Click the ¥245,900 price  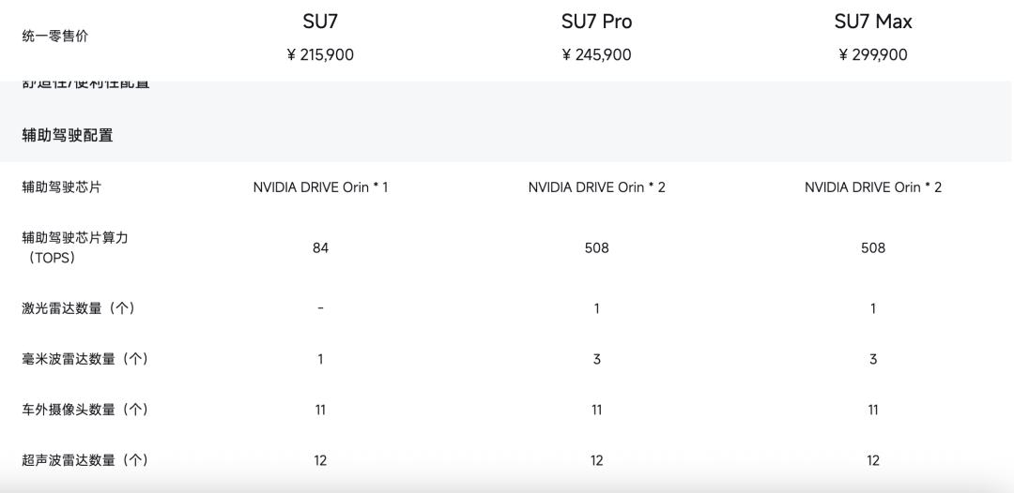coord(596,55)
